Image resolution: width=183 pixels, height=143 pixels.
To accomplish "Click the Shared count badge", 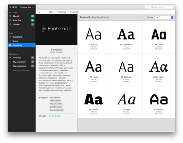I will click(x=32, y=24).
